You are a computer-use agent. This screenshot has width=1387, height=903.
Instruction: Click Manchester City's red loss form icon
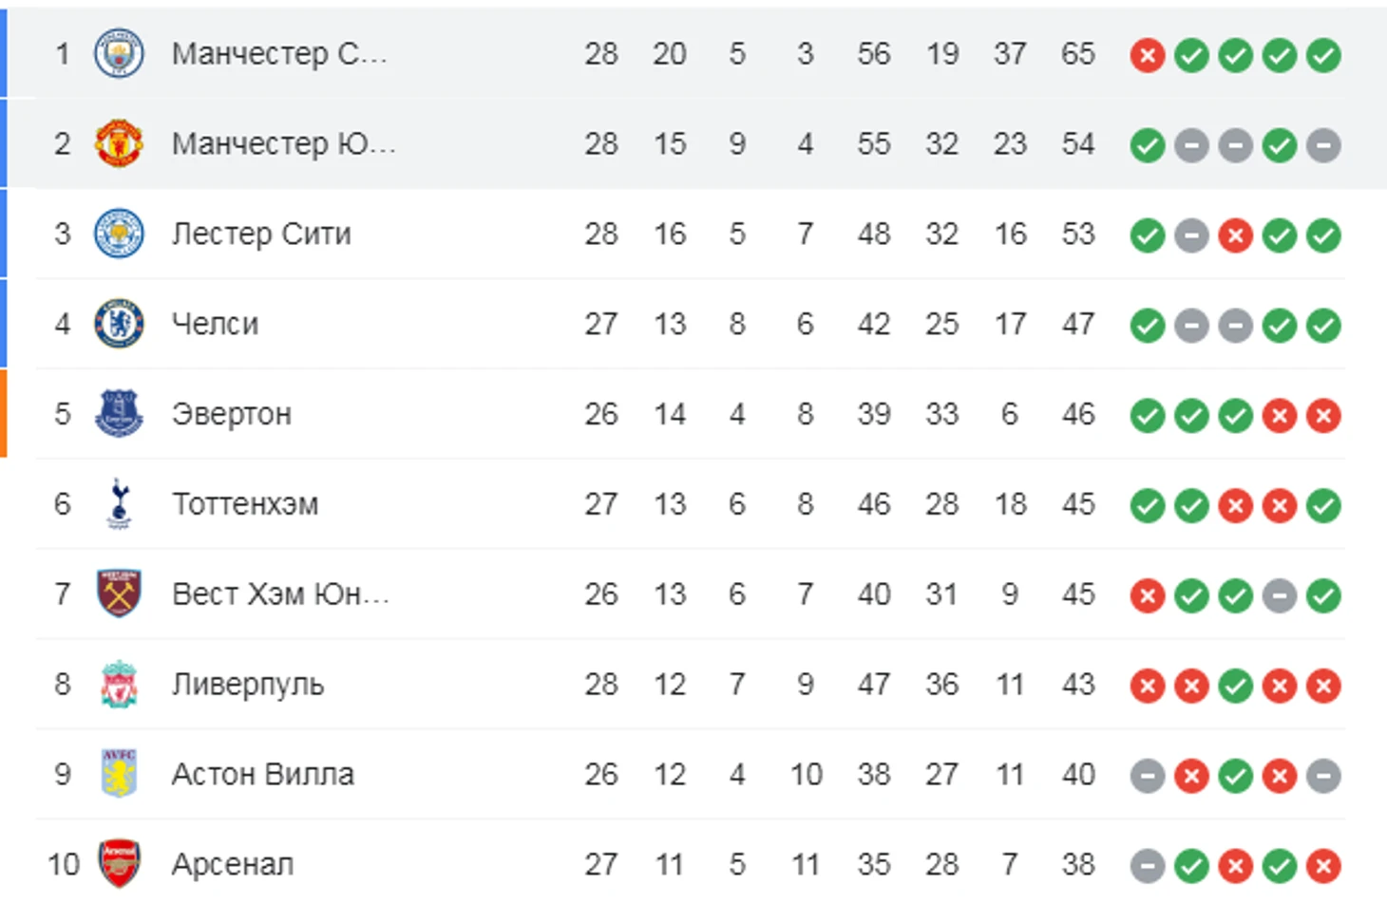1148,55
